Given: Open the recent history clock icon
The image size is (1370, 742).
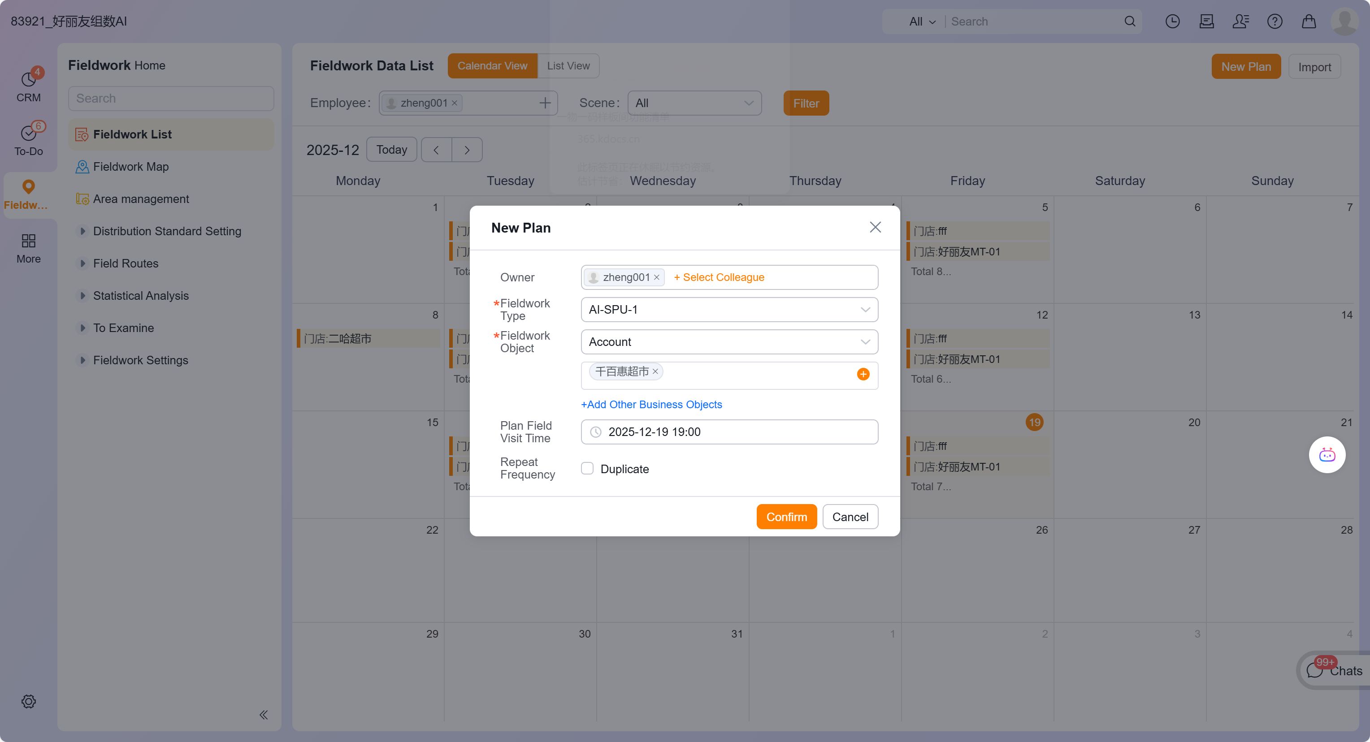Looking at the screenshot, I should pos(1172,21).
